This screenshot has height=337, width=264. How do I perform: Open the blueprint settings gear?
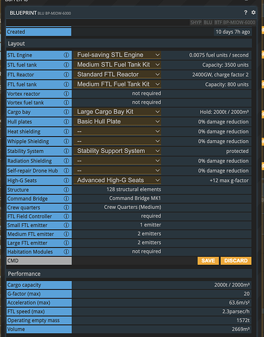coord(253,13)
